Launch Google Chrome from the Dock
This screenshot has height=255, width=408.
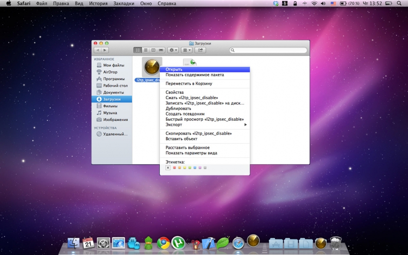coord(163,243)
